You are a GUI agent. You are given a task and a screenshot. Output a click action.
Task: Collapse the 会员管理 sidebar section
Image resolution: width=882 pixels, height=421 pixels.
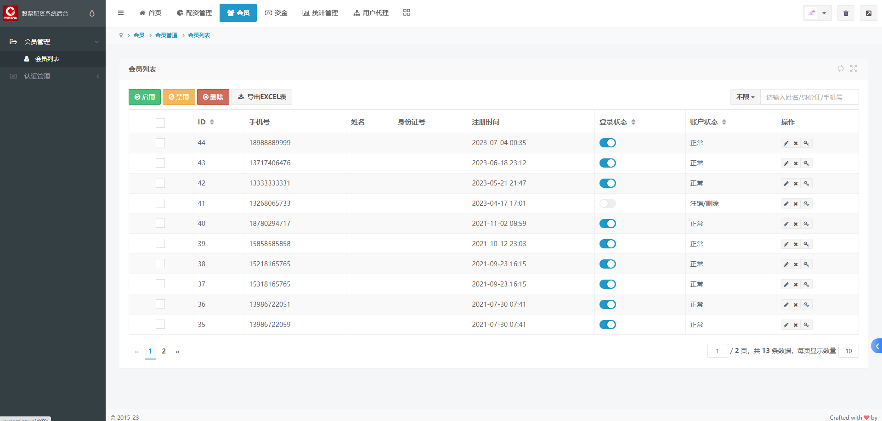click(53, 42)
